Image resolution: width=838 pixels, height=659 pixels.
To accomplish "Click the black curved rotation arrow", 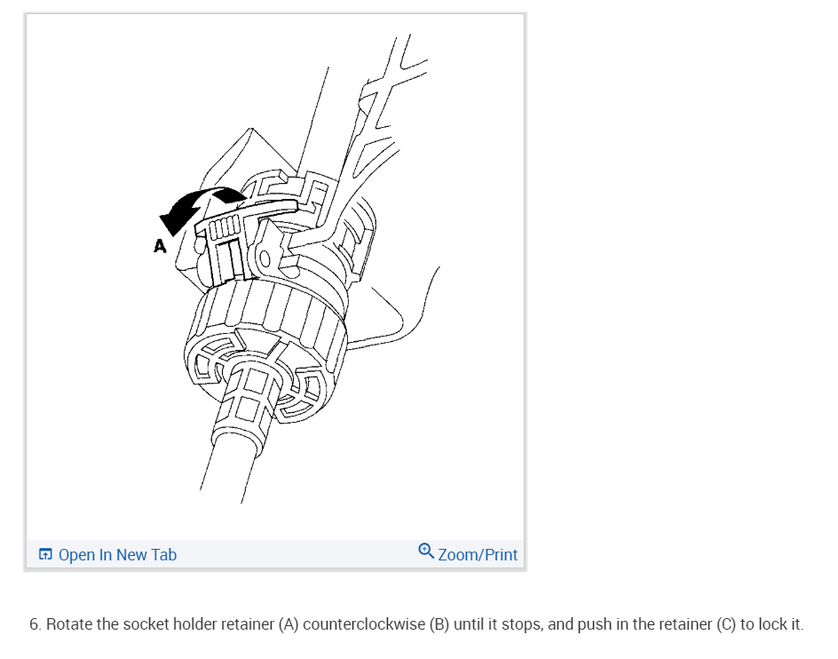I will pyautogui.click(x=199, y=209).
